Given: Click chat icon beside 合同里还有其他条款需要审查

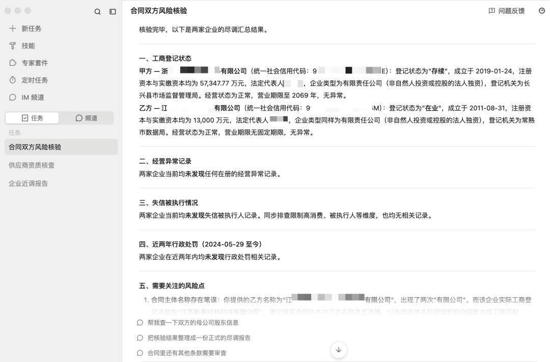Looking at the screenshot, I should [x=140, y=353].
